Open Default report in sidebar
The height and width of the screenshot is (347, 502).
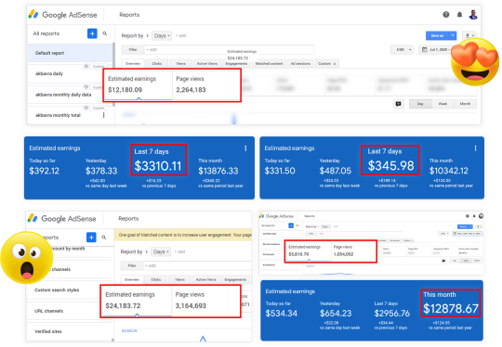pyautogui.click(x=70, y=53)
